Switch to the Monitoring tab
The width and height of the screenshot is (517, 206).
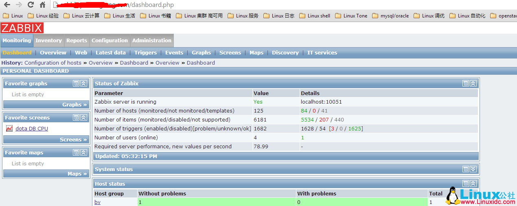(17, 40)
